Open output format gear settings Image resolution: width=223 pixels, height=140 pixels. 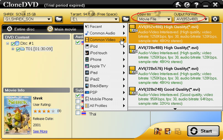click(x=215, y=19)
